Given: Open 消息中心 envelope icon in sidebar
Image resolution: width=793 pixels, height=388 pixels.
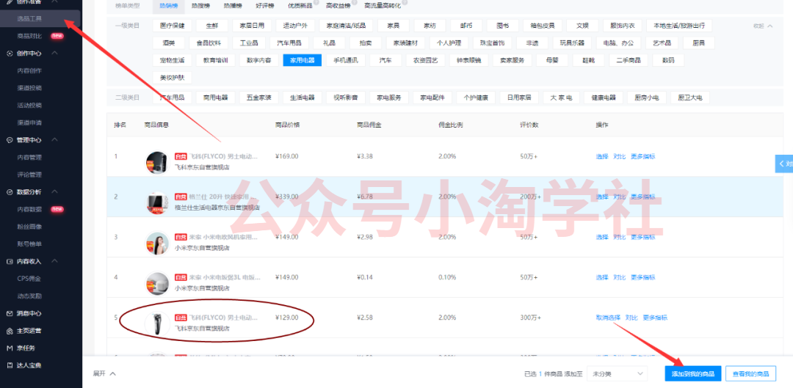Looking at the screenshot, I should point(10,313).
